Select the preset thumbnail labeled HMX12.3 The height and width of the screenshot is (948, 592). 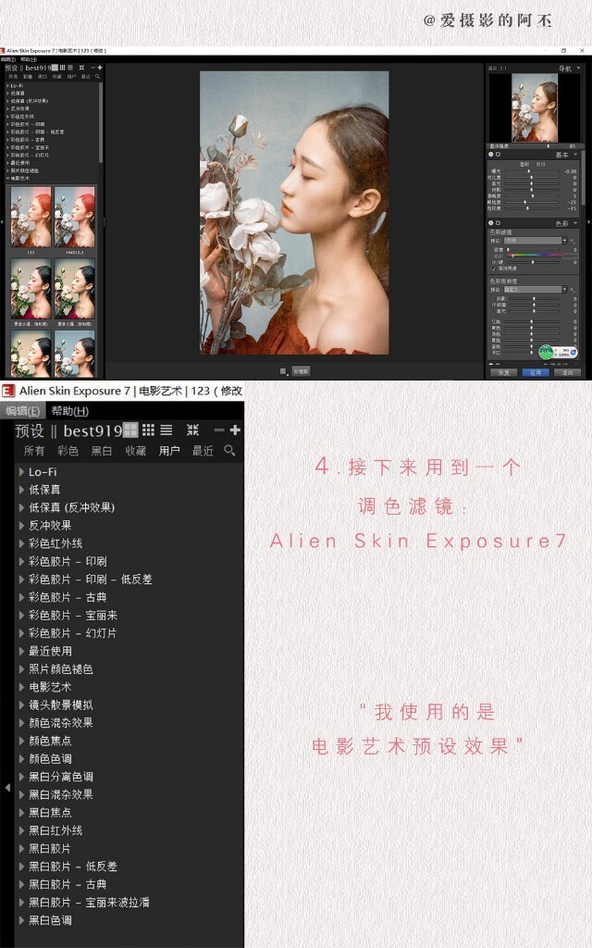point(74,217)
